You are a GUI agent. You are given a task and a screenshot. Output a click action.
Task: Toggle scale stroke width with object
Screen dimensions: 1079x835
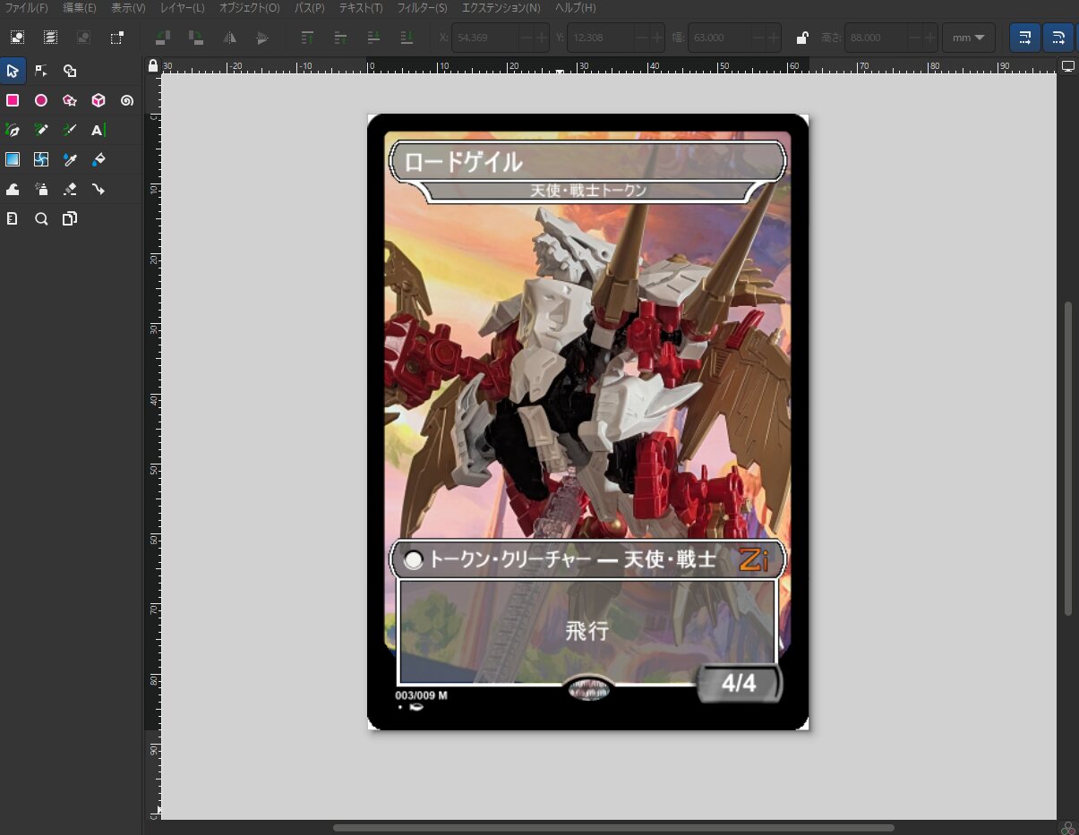tap(1025, 38)
